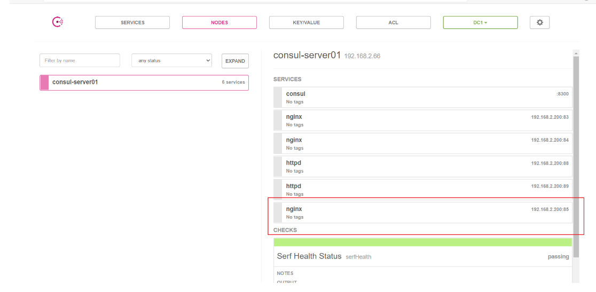Click the green passing status bar
The width and height of the screenshot is (596, 292).
pyautogui.click(x=422, y=242)
